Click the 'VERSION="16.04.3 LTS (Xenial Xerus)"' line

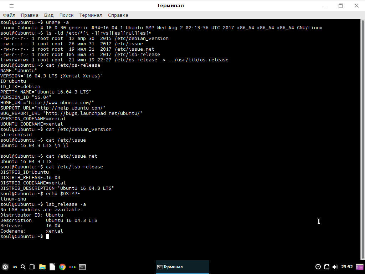(51, 76)
